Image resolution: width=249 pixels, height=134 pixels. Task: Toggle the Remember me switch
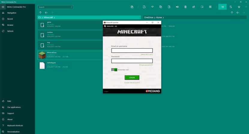(x=114, y=70)
